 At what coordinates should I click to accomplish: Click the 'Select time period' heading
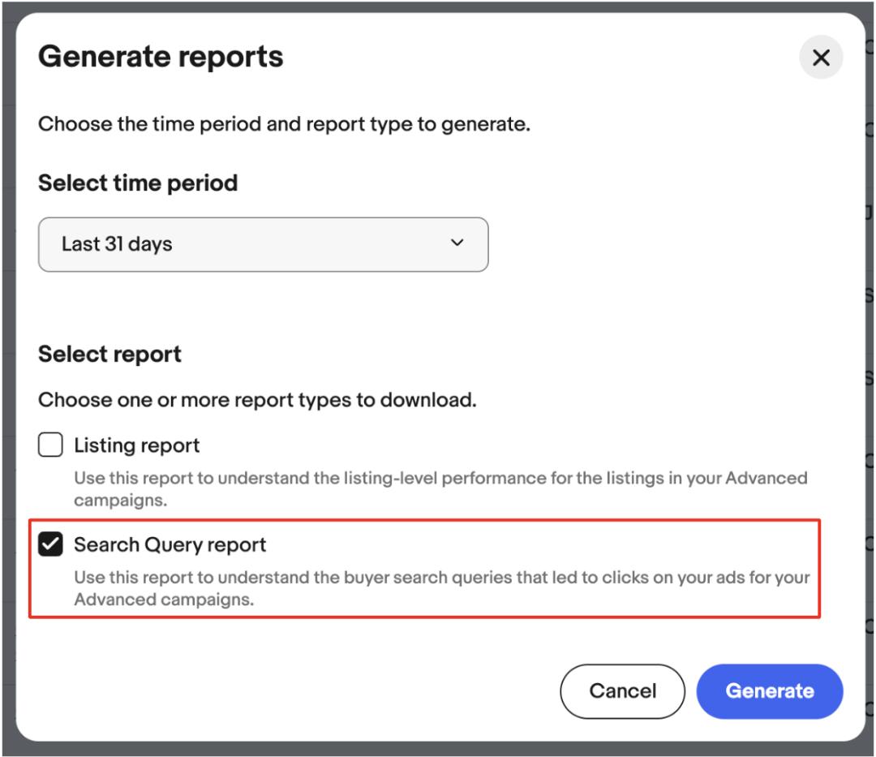coord(138,183)
